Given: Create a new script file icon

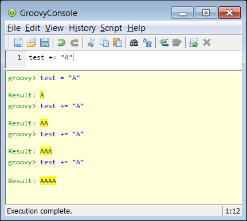Looking at the screenshot, I should tap(18, 42).
